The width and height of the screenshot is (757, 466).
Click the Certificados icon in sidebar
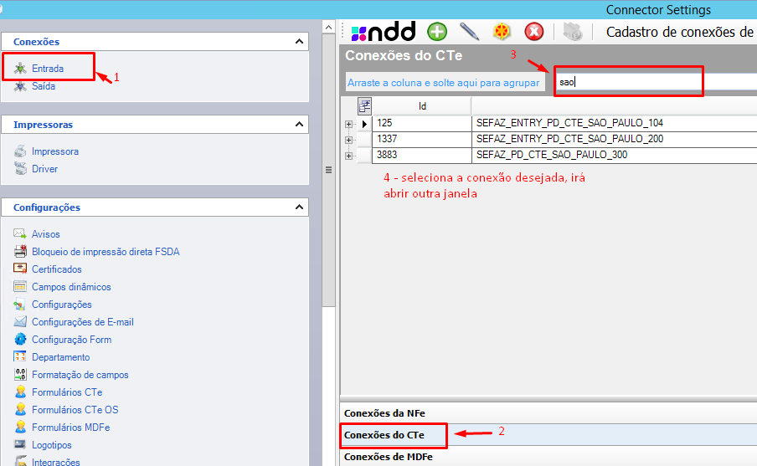pos(21,269)
